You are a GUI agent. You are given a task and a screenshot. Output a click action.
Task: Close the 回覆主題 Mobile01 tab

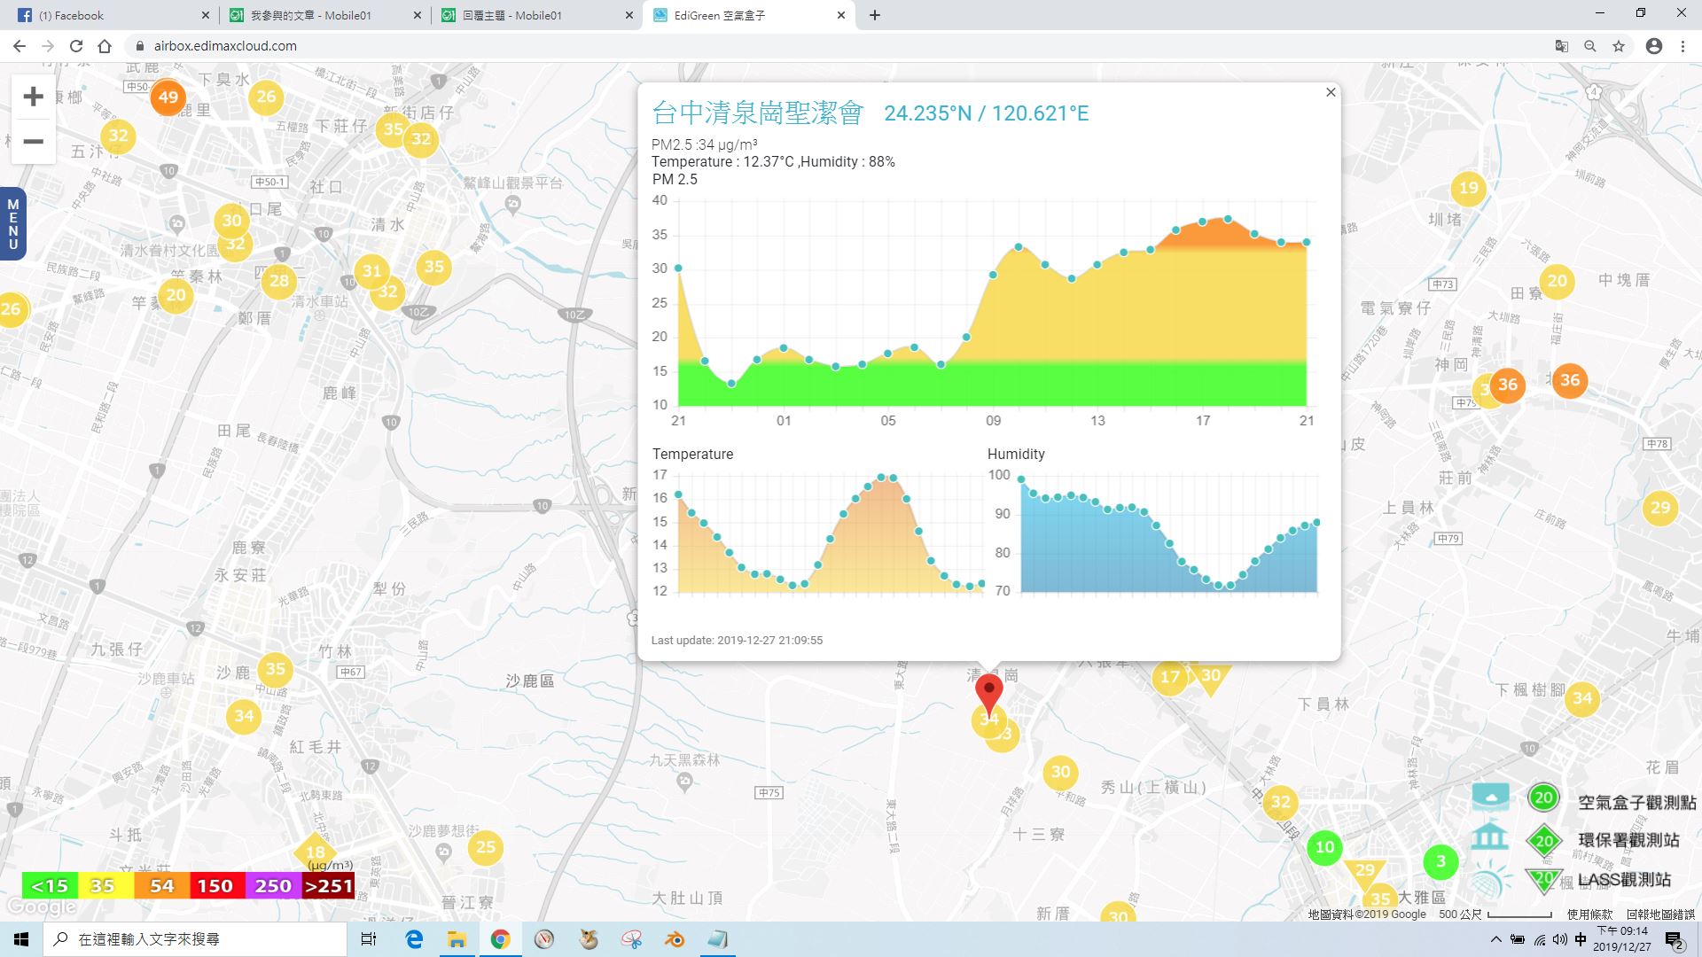pyautogui.click(x=630, y=15)
